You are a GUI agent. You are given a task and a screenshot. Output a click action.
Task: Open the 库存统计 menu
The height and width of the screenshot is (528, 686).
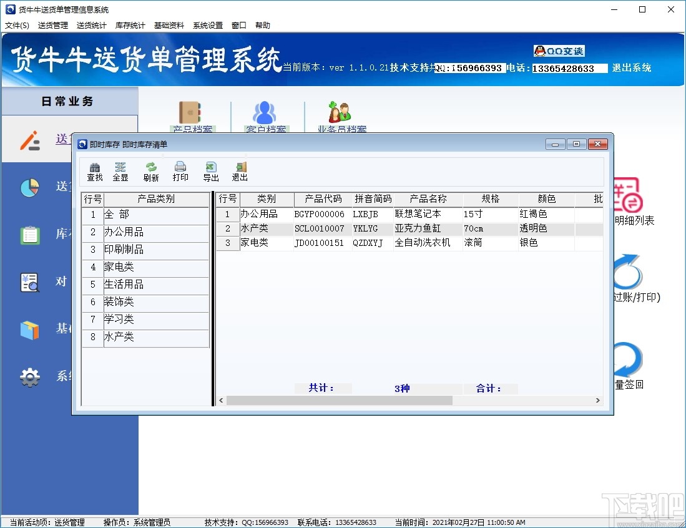(130, 25)
